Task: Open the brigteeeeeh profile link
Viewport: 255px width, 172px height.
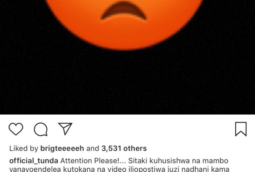Action: tap(62, 148)
